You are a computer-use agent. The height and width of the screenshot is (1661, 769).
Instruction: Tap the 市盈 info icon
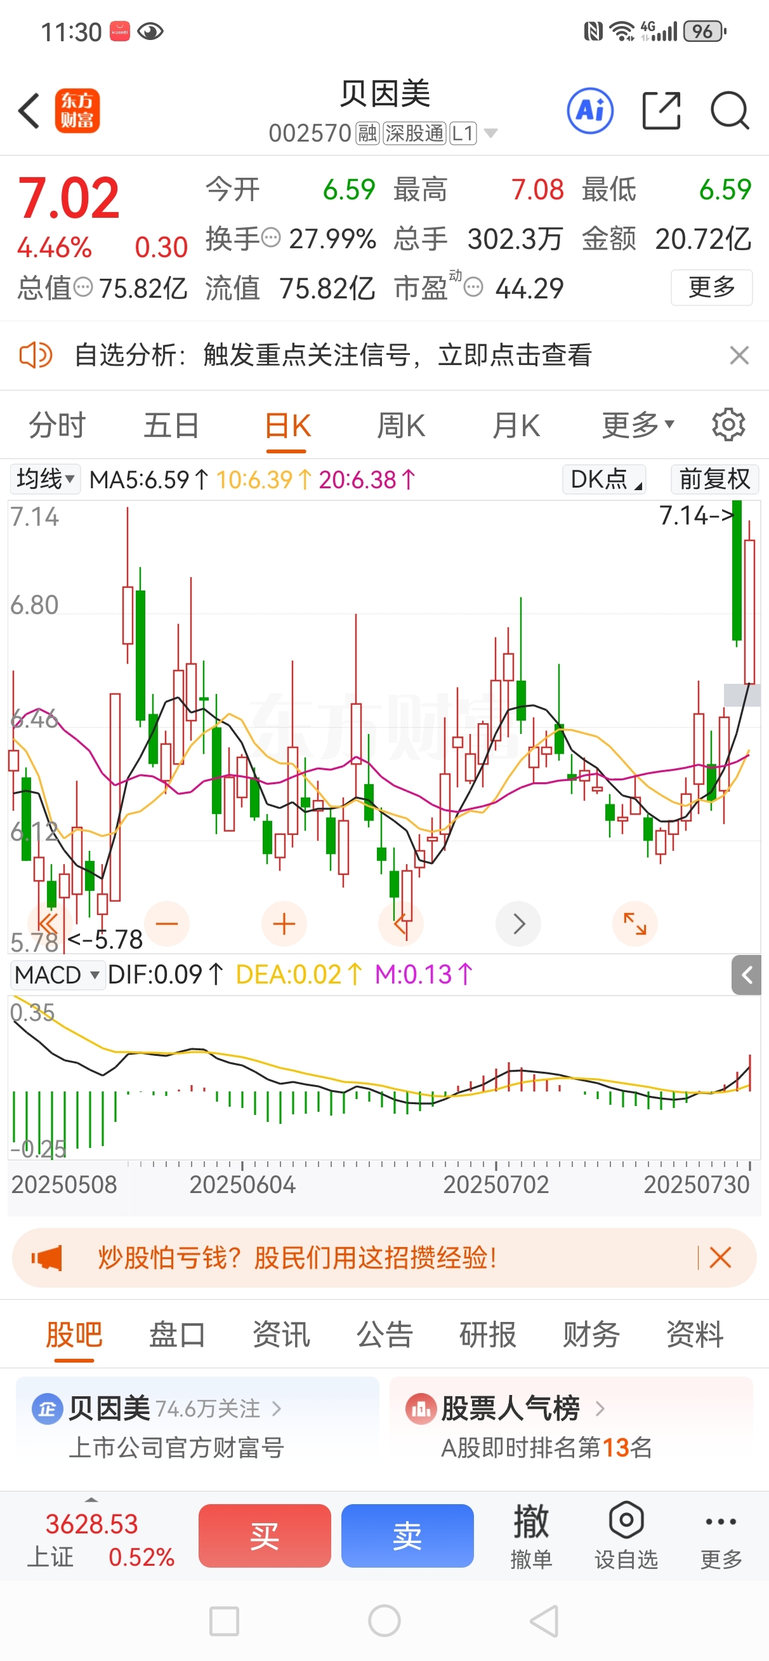474,287
